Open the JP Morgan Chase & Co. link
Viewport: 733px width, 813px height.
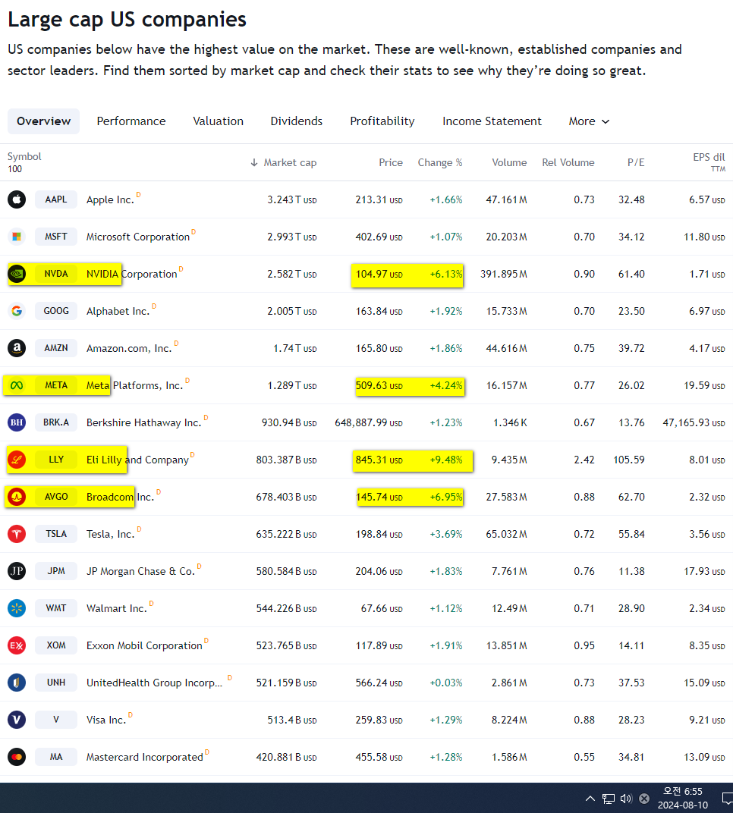[140, 571]
